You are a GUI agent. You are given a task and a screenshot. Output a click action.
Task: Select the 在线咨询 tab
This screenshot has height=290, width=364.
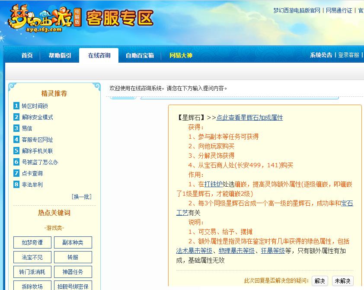pos(99,55)
